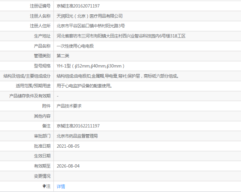Screen dimensions: 241x192
Task: Select the approval department 北京市药品监督管理局
Action: [x=77, y=136]
